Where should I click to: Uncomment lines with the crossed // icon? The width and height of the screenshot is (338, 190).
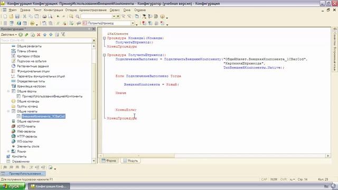coord(64,23)
